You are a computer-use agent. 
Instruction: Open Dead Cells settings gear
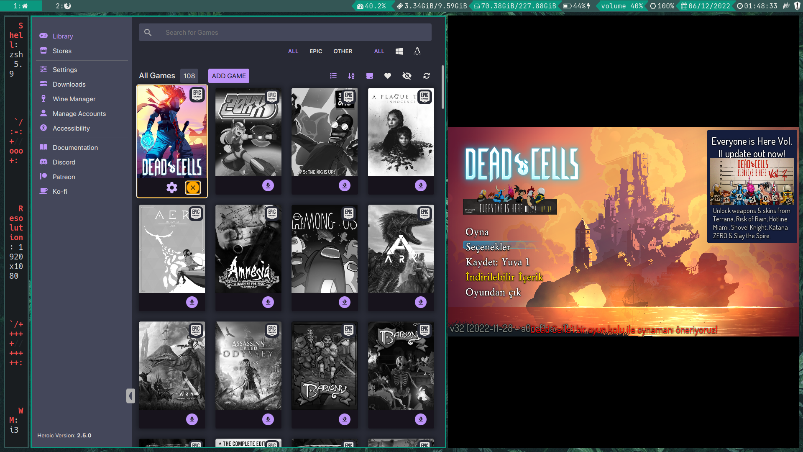coord(172,187)
